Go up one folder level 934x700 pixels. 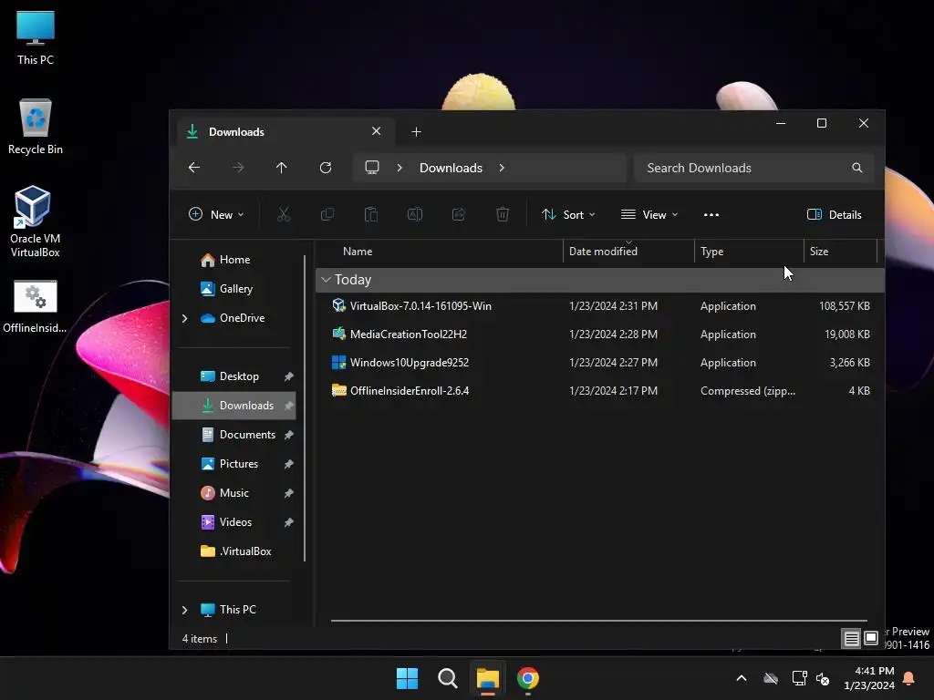[x=282, y=168]
